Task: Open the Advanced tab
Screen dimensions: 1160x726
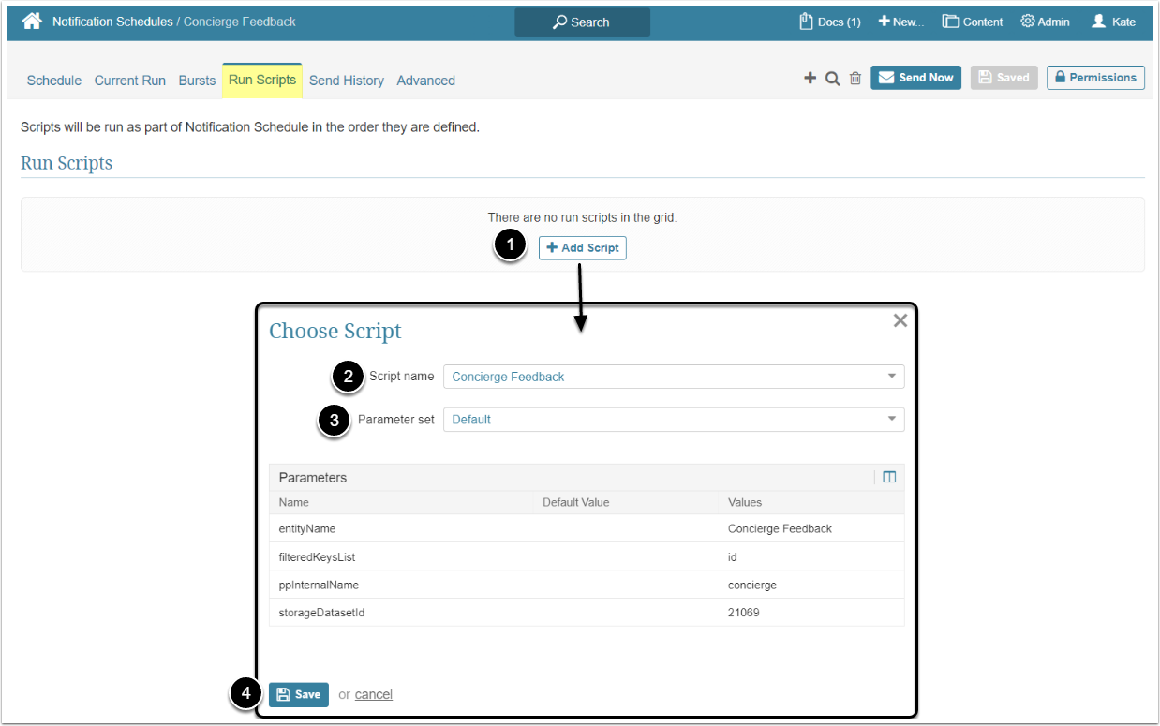Action: tap(425, 81)
